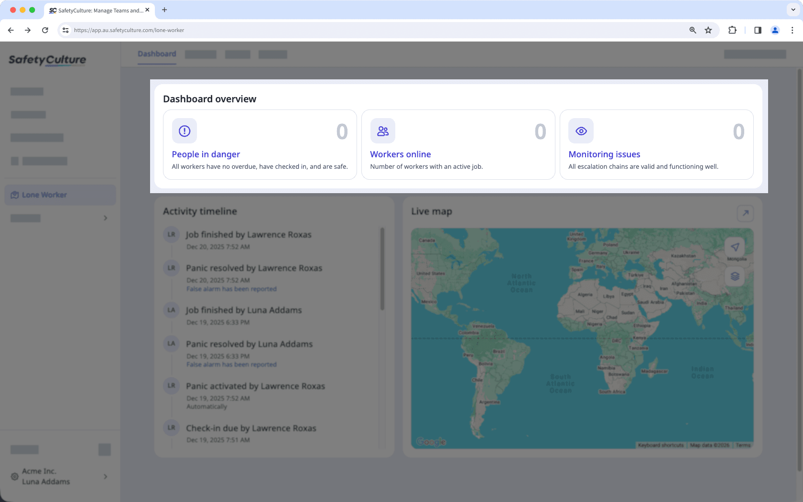This screenshot has height=502, width=803.
Task: Select the Lone Worker shield icon in sidebar
Action: pyautogui.click(x=14, y=195)
